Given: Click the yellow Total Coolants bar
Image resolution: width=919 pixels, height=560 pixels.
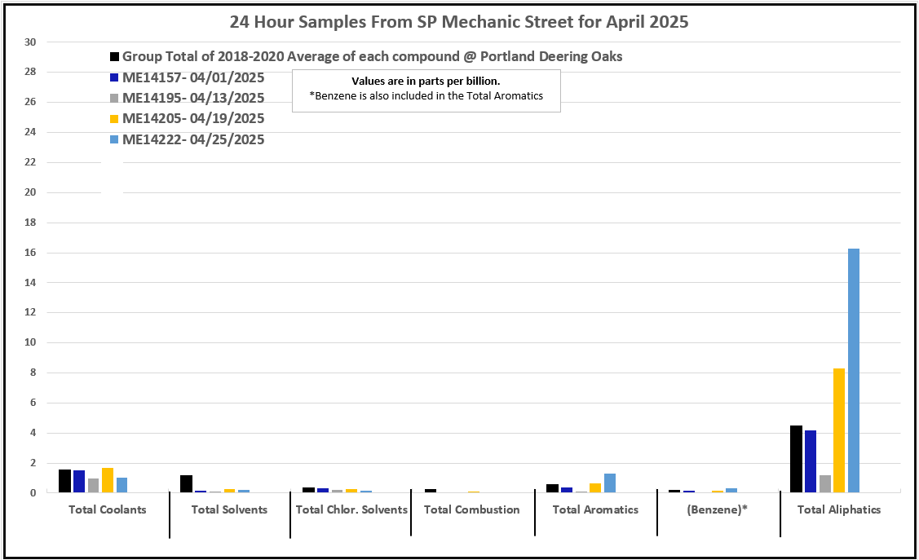Looking at the screenshot, I should (108, 480).
